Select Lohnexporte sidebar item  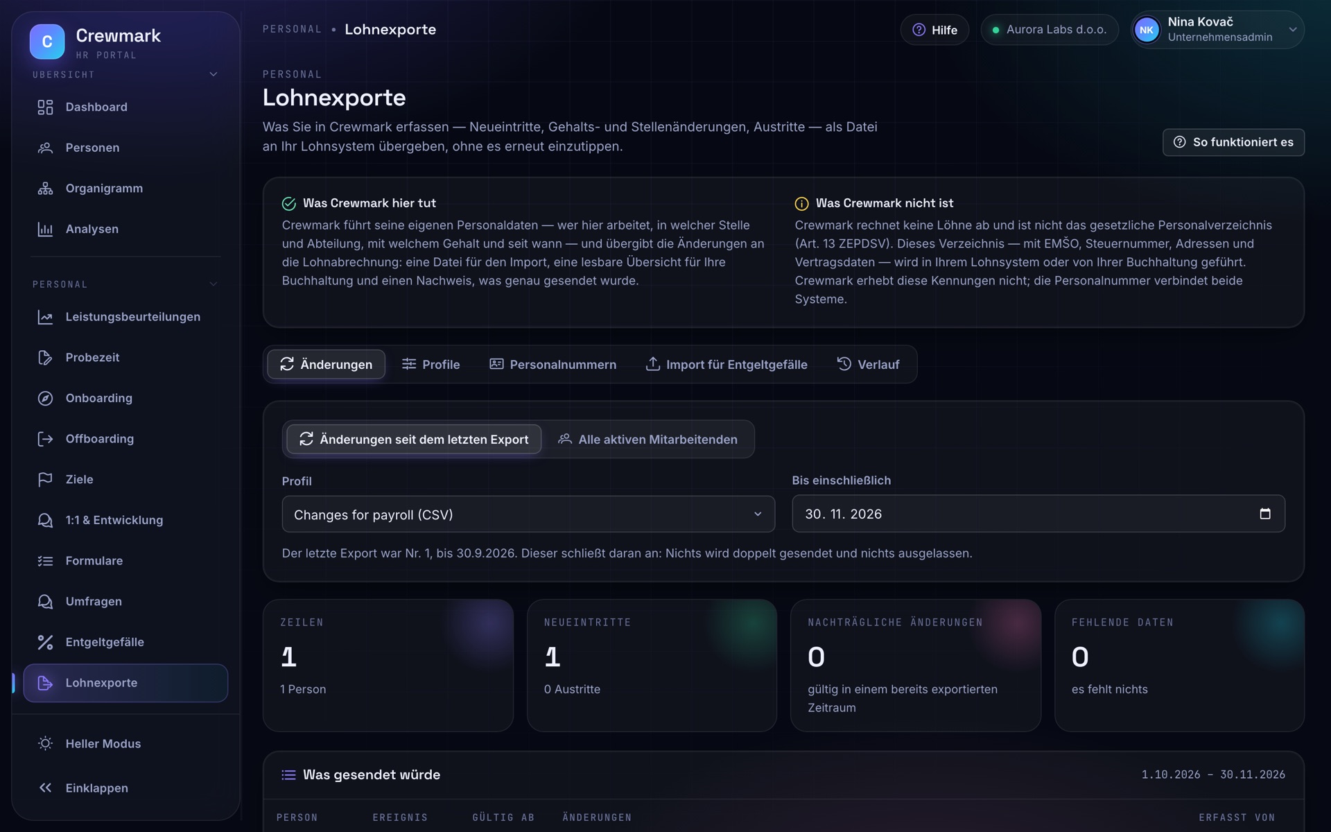pyautogui.click(x=125, y=683)
